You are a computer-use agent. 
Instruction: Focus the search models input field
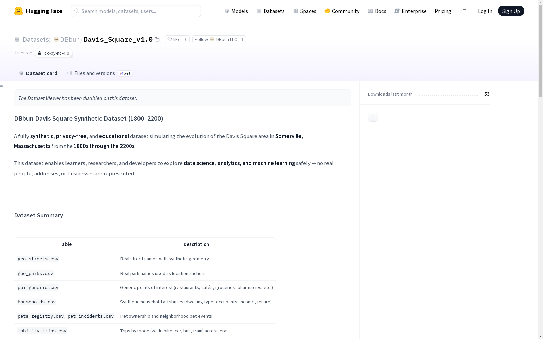136,11
